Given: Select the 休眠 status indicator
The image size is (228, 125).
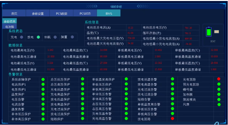Looking at the screenshot, I should (55, 37).
